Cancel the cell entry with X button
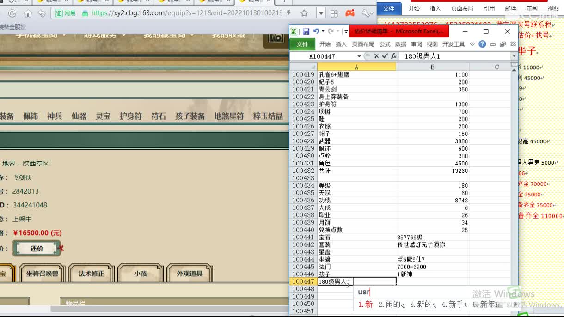Screen dimensions: 564x317 [376, 56]
